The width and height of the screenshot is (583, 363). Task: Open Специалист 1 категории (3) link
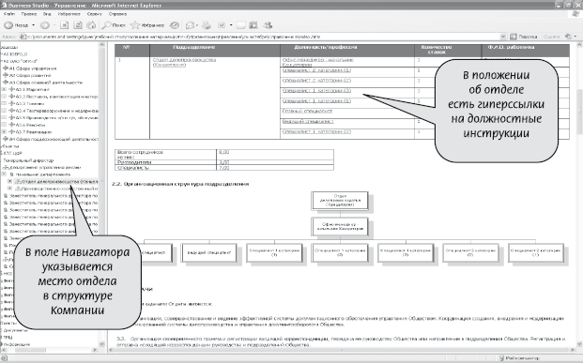[x=316, y=91]
